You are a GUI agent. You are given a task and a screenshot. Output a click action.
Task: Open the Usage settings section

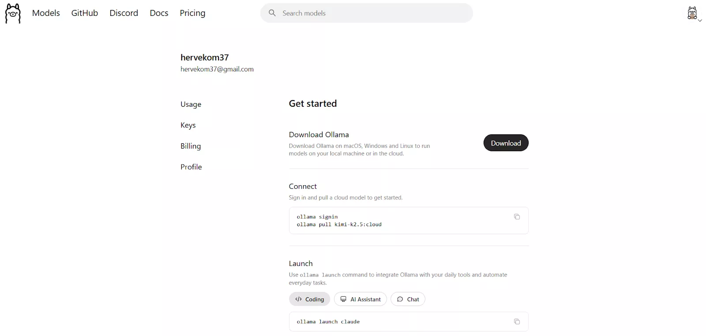point(191,104)
